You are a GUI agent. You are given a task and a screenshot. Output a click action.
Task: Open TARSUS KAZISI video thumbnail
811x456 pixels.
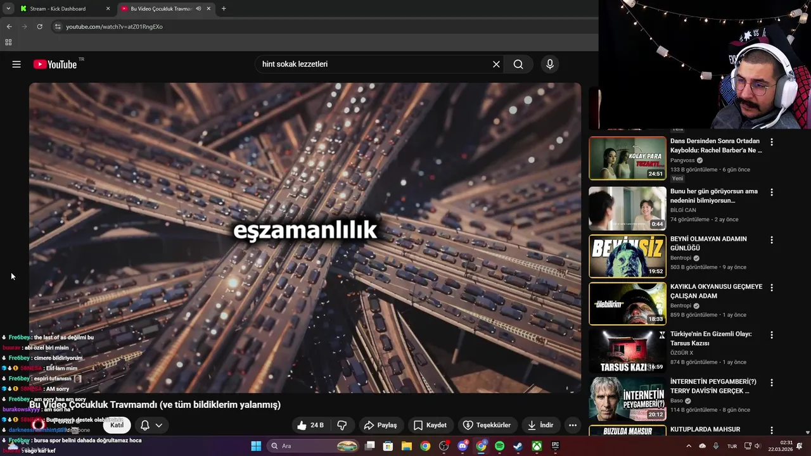click(627, 351)
